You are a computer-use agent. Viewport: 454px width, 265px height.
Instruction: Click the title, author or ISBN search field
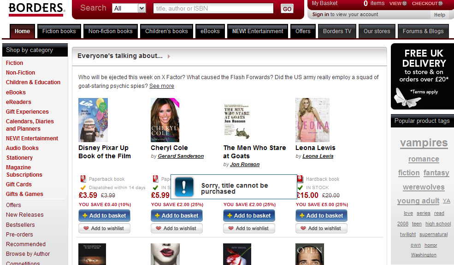pyautogui.click(x=213, y=8)
